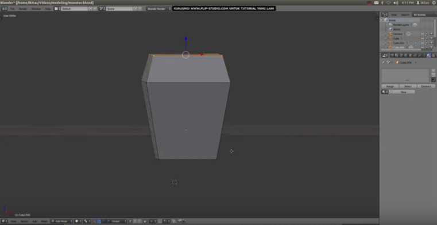Remove the selected material slot

coord(434,75)
